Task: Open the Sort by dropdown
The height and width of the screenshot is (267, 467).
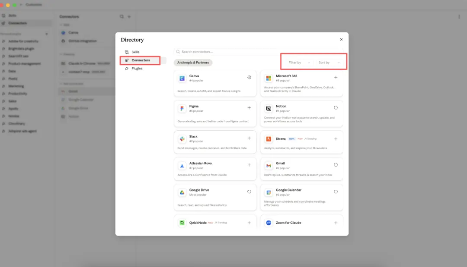Action: [x=329, y=63]
